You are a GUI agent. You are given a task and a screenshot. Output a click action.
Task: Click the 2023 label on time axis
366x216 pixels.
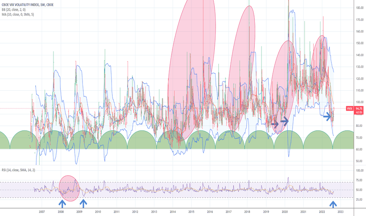pyautogui.click(x=340, y=212)
